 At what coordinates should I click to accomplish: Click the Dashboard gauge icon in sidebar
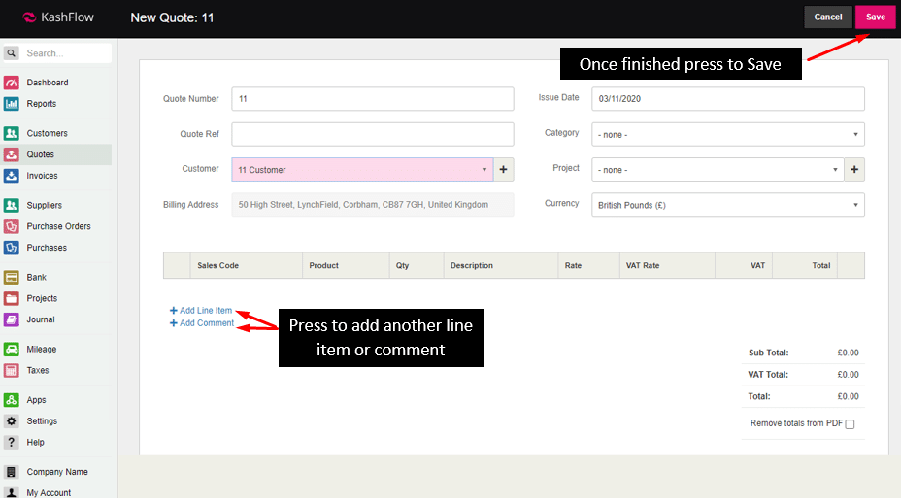click(12, 83)
